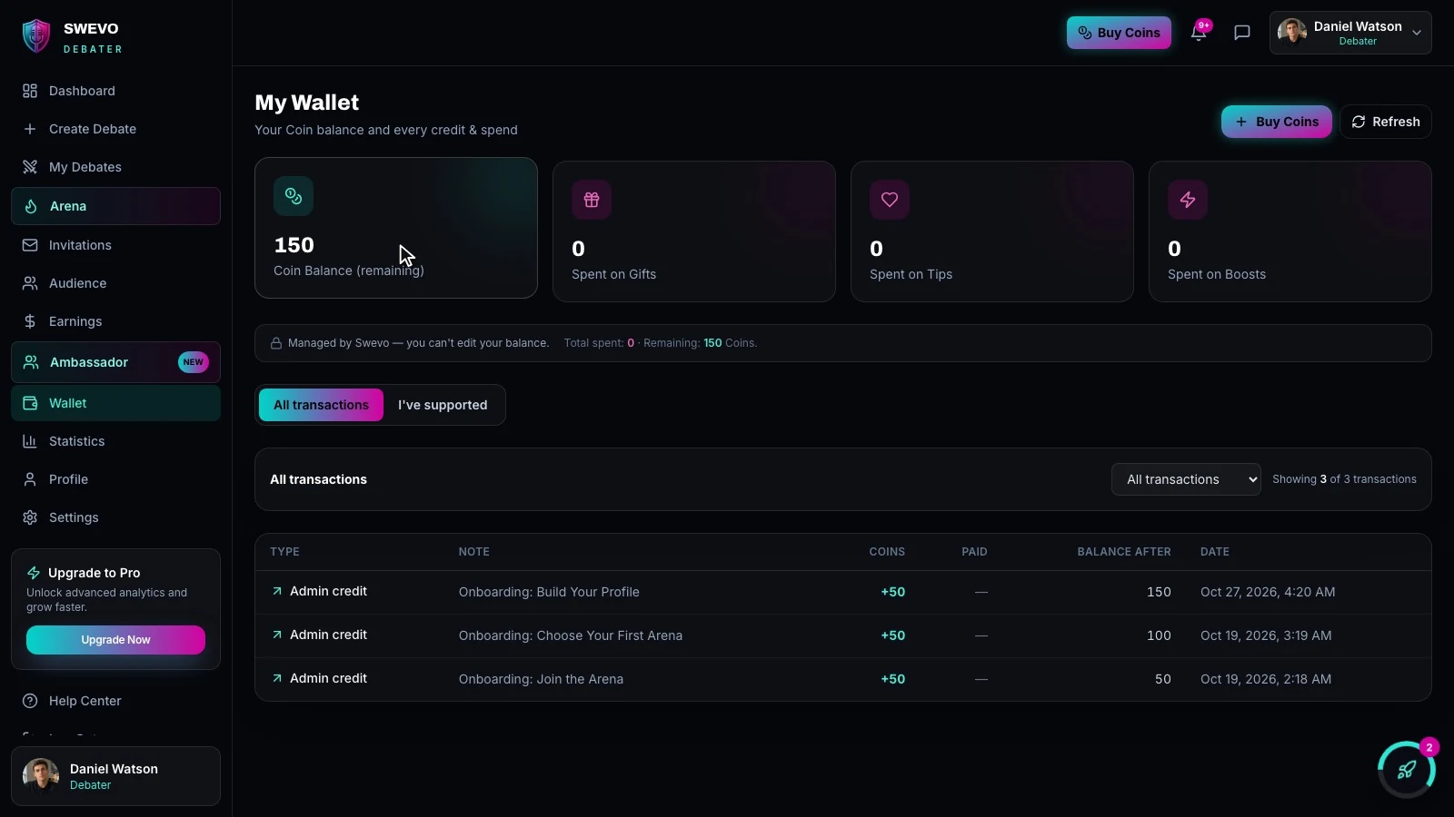Screen dimensions: 1454x817
Task: Click the Swevo shield logo
Action: 36,36
